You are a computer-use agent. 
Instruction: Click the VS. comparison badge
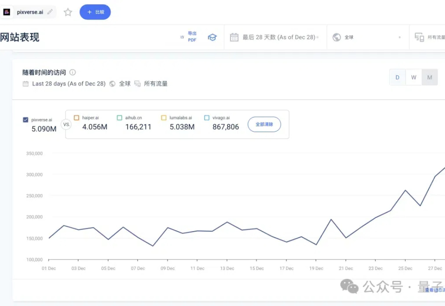point(66,124)
